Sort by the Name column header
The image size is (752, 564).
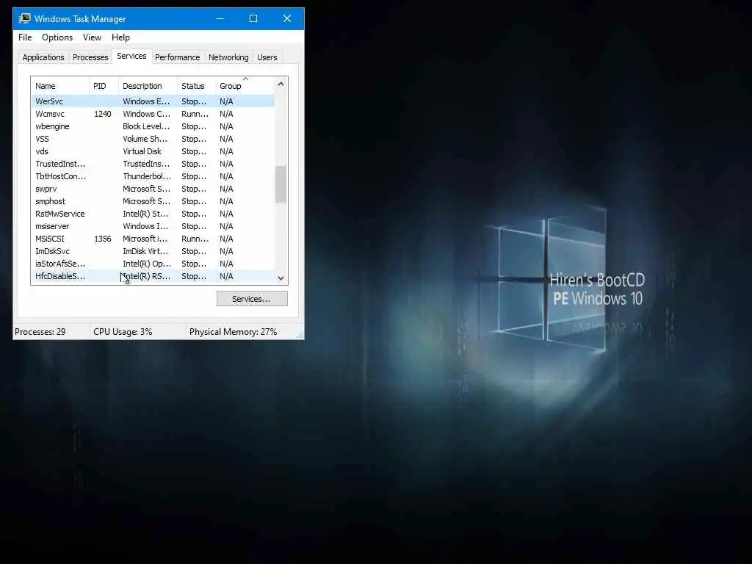click(60, 86)
